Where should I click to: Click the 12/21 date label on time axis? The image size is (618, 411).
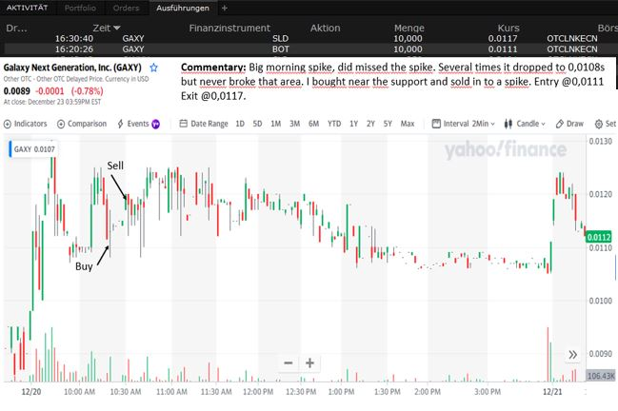(x=552, y=392)
